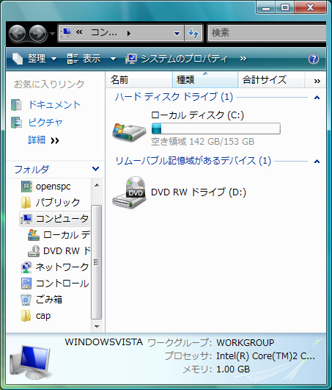Click the computer icon in address bar
This screenshot has height=390, width=332.
click(x=67, y=32)
